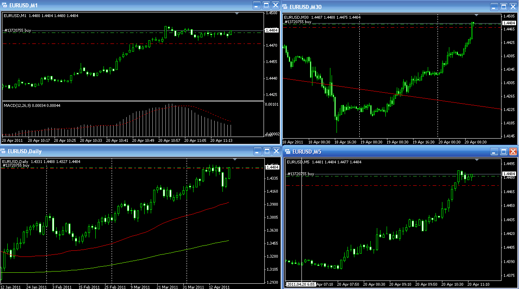
Task: Maximize the EURUSD,M5 chart window
Action: [504, 151]
